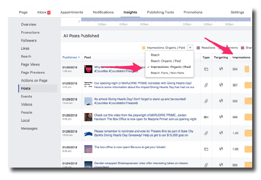Click the Type column header
The image size is (261, 180).
click(x=206, y=57)
